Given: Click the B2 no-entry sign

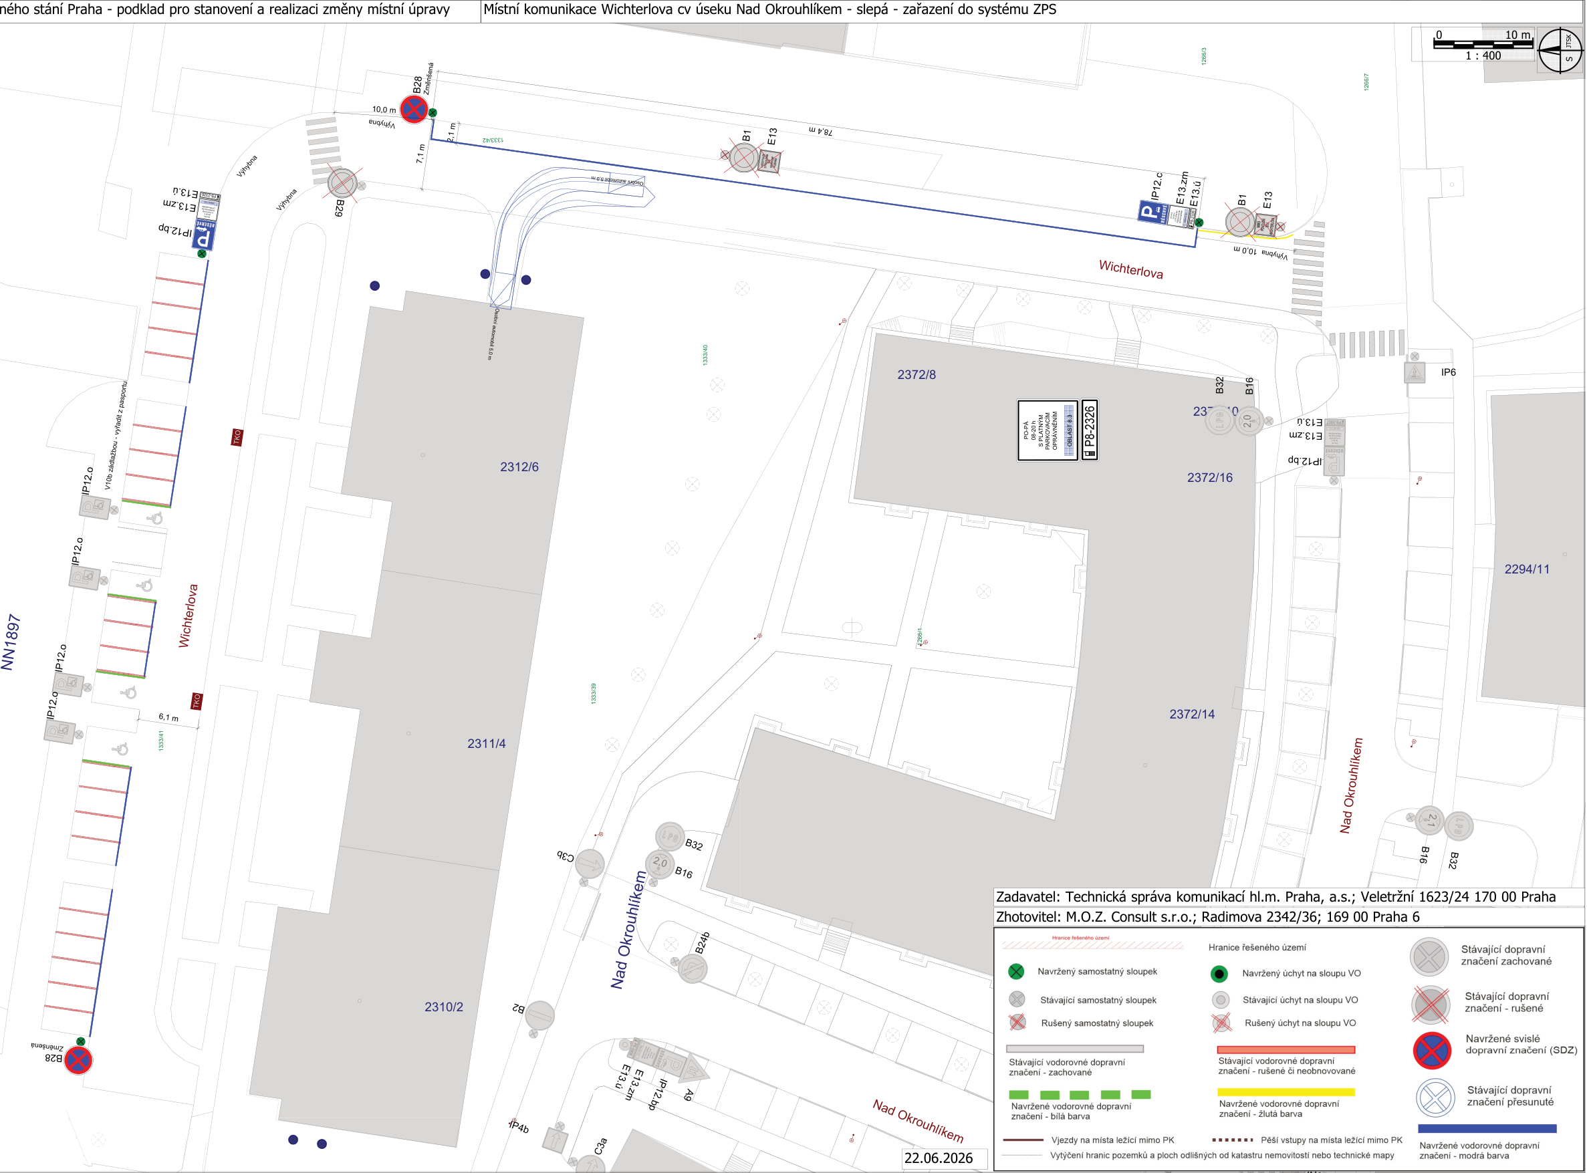Looking at the screenshot, I should pos(540,1015).
